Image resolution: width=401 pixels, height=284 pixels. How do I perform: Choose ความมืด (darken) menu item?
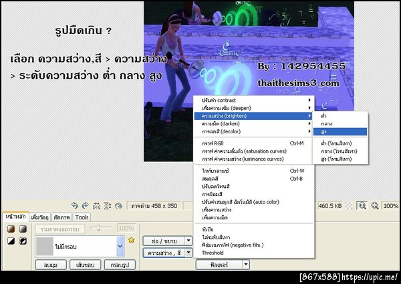253,123
